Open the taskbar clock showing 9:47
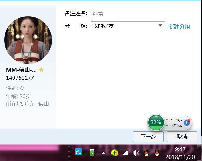The width and height of the screenshot is (202, 161). point(180,153)
